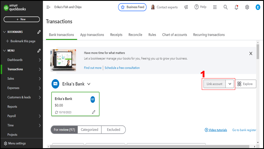
Task: Select the Erika's Bank account card
Action: point(75,104)
